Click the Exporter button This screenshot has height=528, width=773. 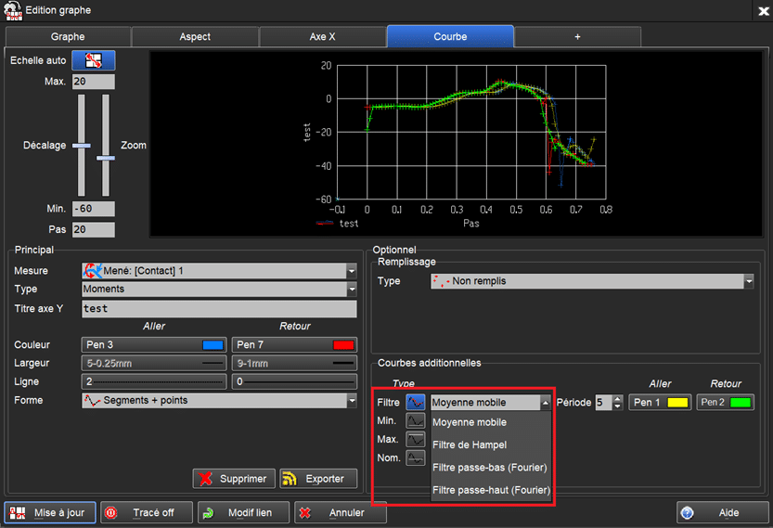tap(318, 479)
